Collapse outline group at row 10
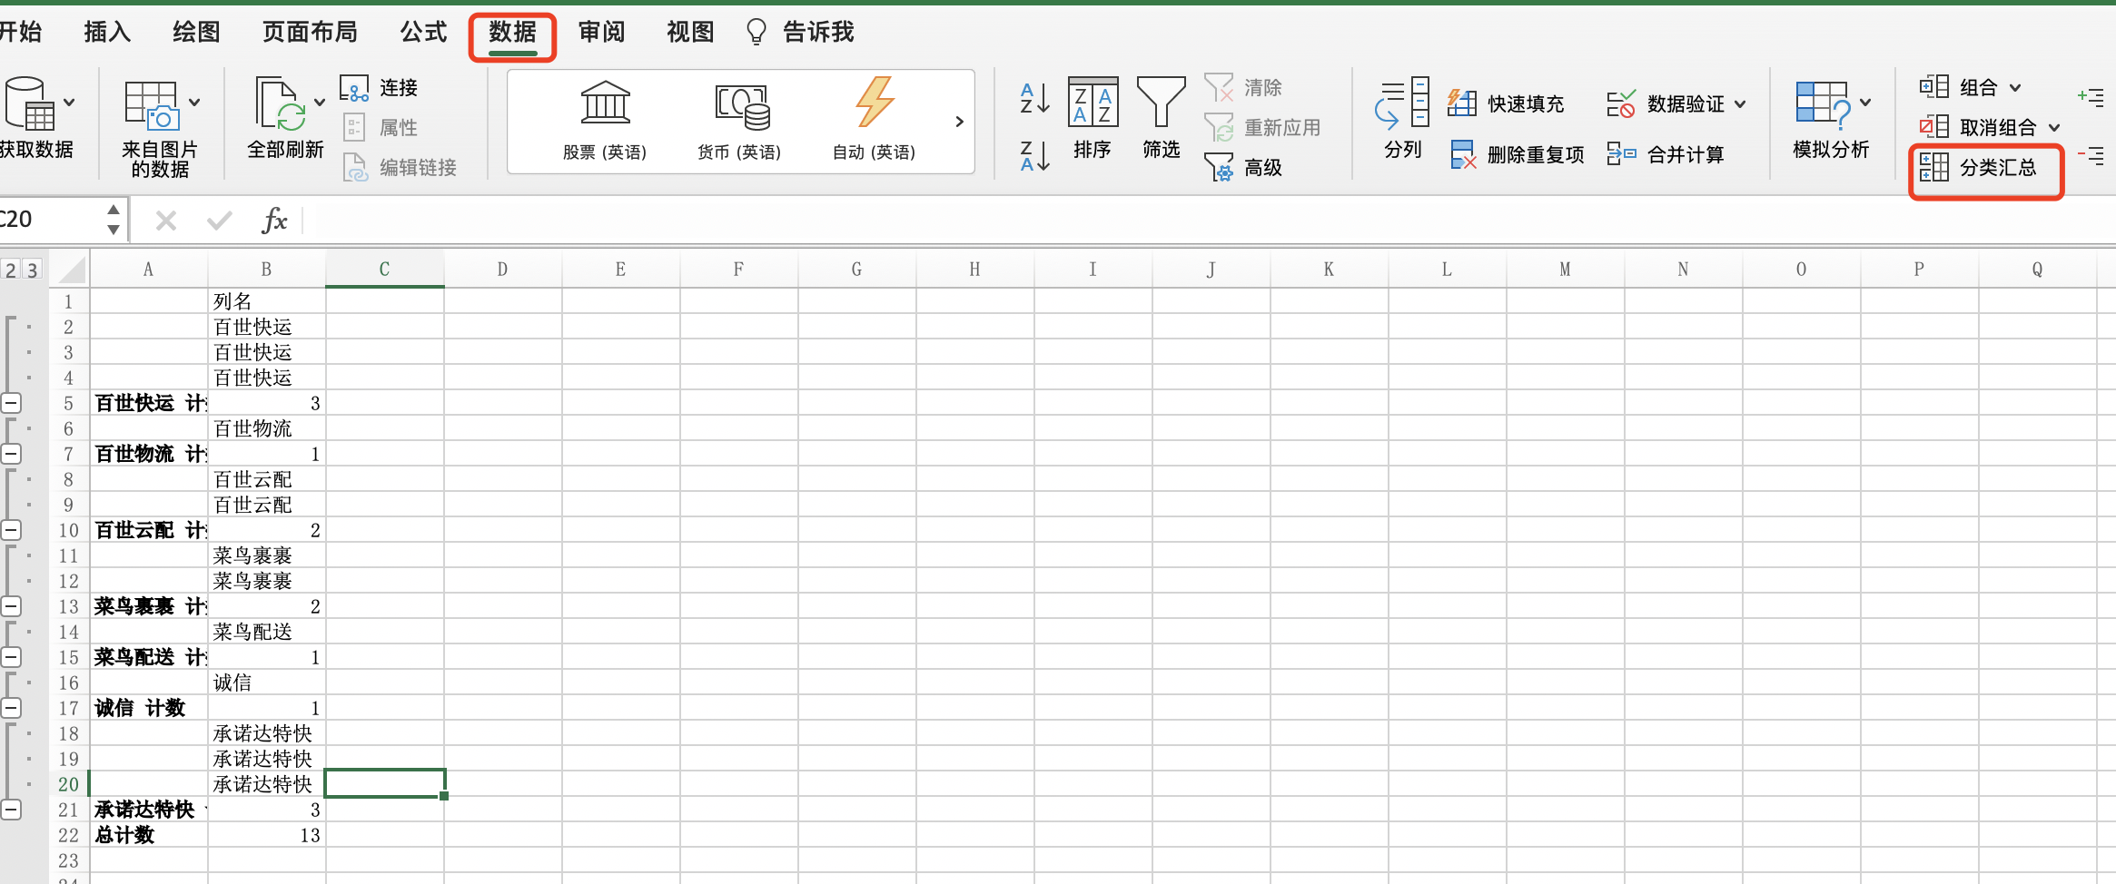Viewport: 2116px width, 884px height. [11, 530]
